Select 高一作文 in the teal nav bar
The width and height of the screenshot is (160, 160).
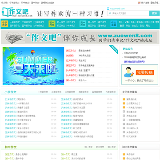click(92, 22)
